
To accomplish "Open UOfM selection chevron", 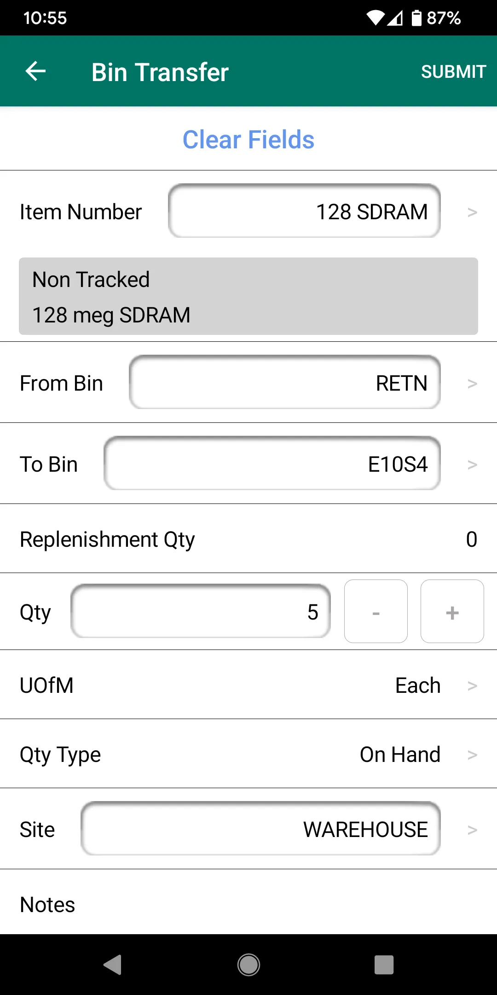I will point(472,686).
